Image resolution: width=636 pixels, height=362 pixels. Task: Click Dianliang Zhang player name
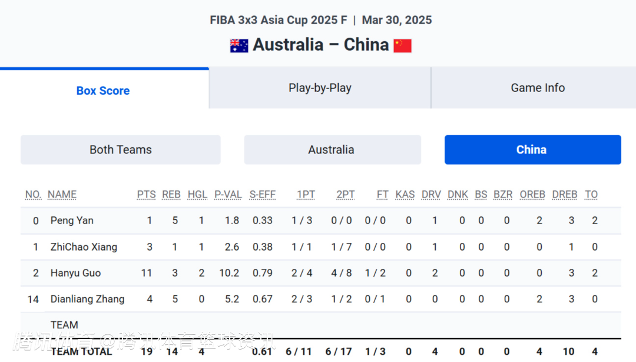tap(87, 299)
